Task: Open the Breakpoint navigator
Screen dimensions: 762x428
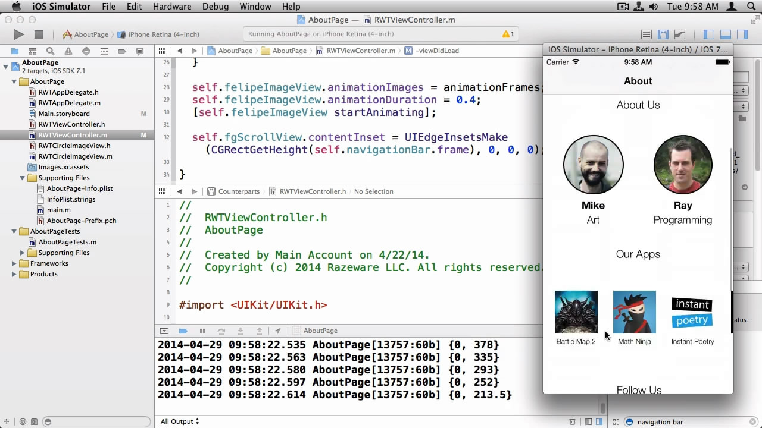Action: [x=122, y=51]
